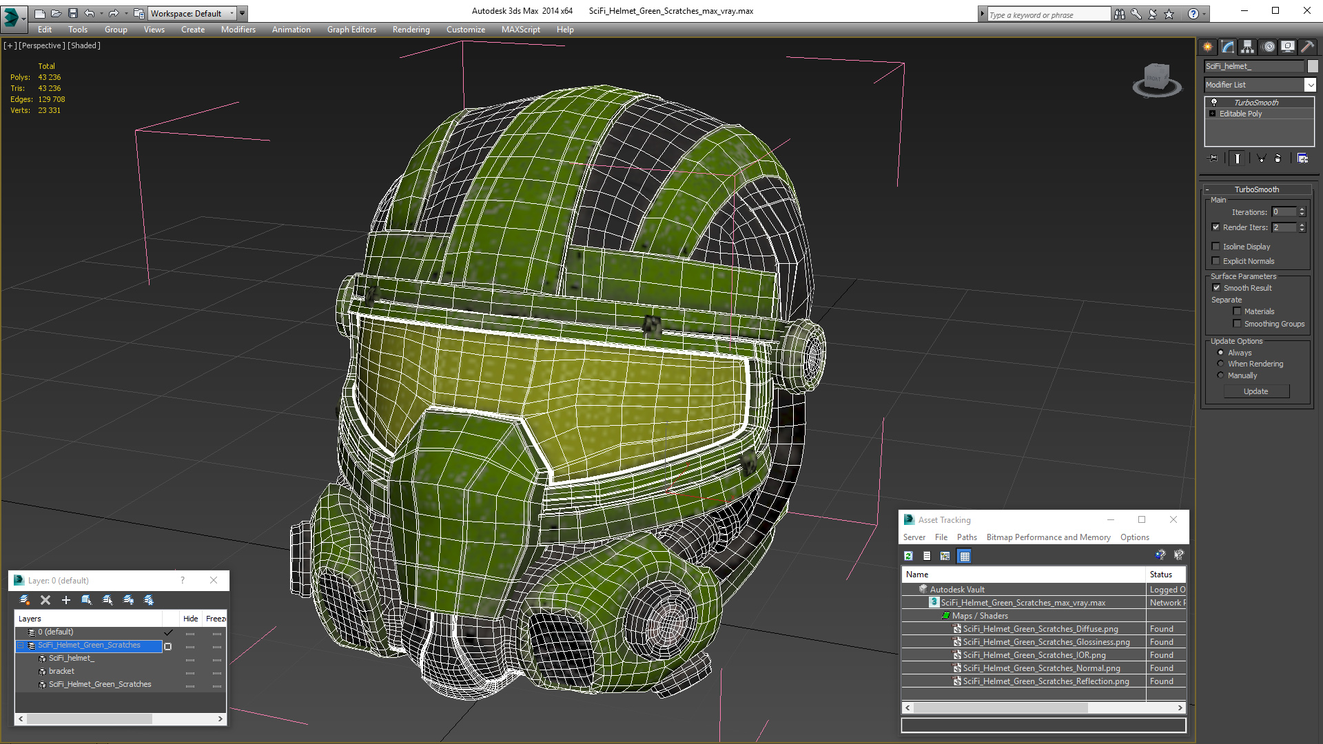This screenshot has height=744, width=1323.
Task: Click the Undo arrow icon
Action: (x=90, y=13)
